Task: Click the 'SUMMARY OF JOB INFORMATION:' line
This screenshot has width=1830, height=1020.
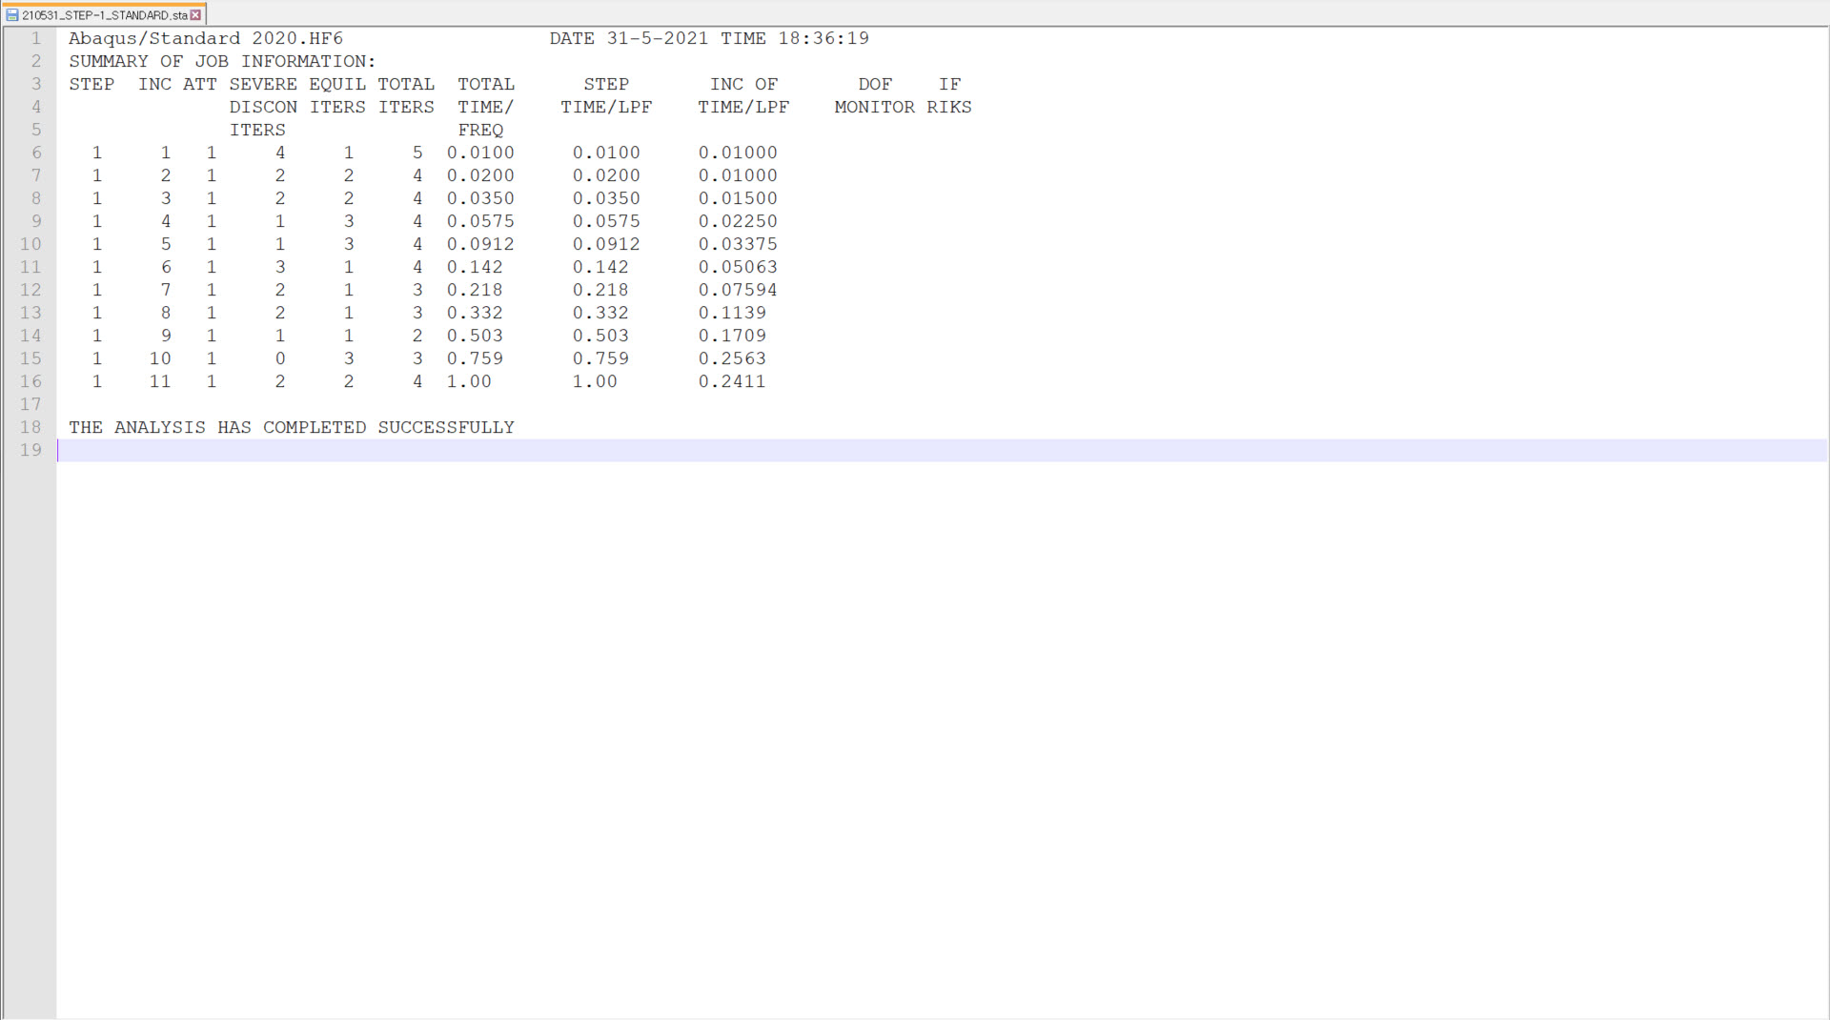Action: click(222, 61)
